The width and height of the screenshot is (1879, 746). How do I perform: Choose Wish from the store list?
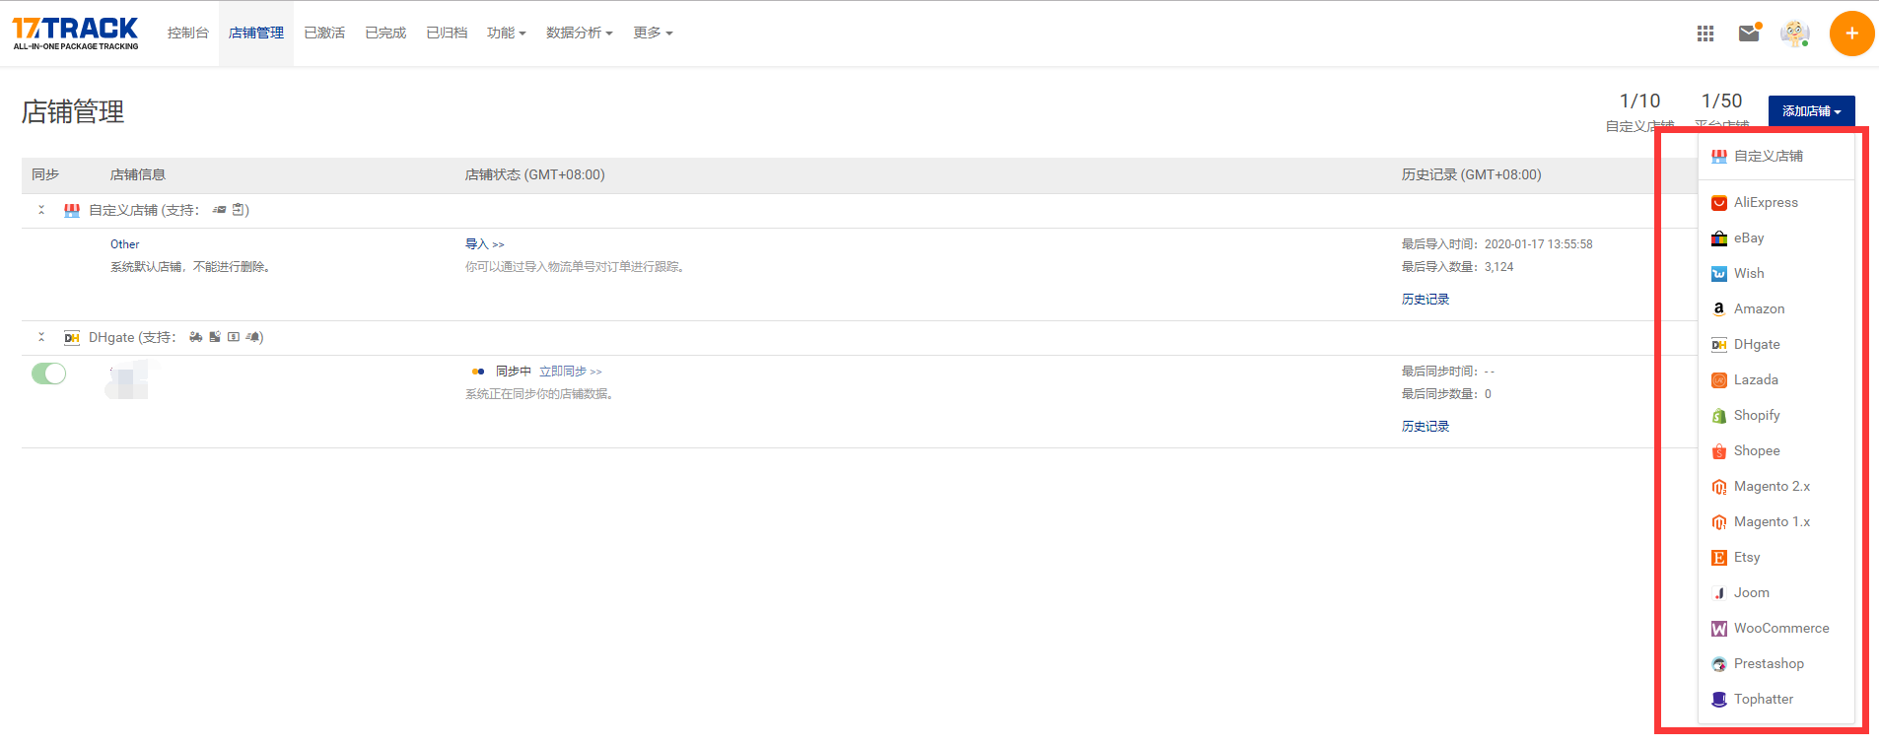[1775, 274]
